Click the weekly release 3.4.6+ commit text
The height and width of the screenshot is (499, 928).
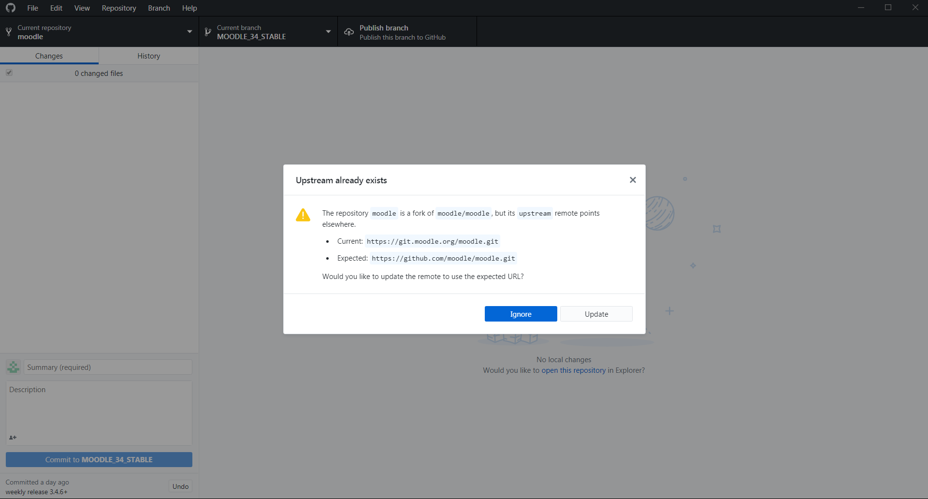point(37,492)
